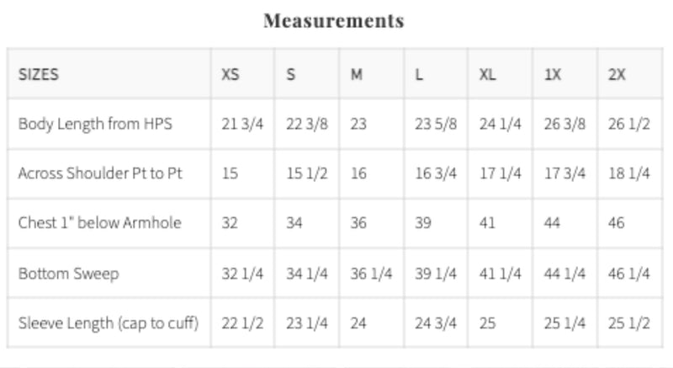Click the Sleeve Length (cap to cuff) label
The height and width of the screenshot is (368, 673).
coord(109,323)
